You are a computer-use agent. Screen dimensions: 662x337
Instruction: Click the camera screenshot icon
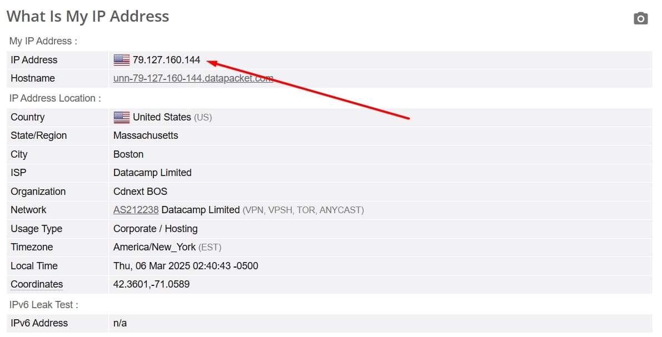tap(640, 18)
